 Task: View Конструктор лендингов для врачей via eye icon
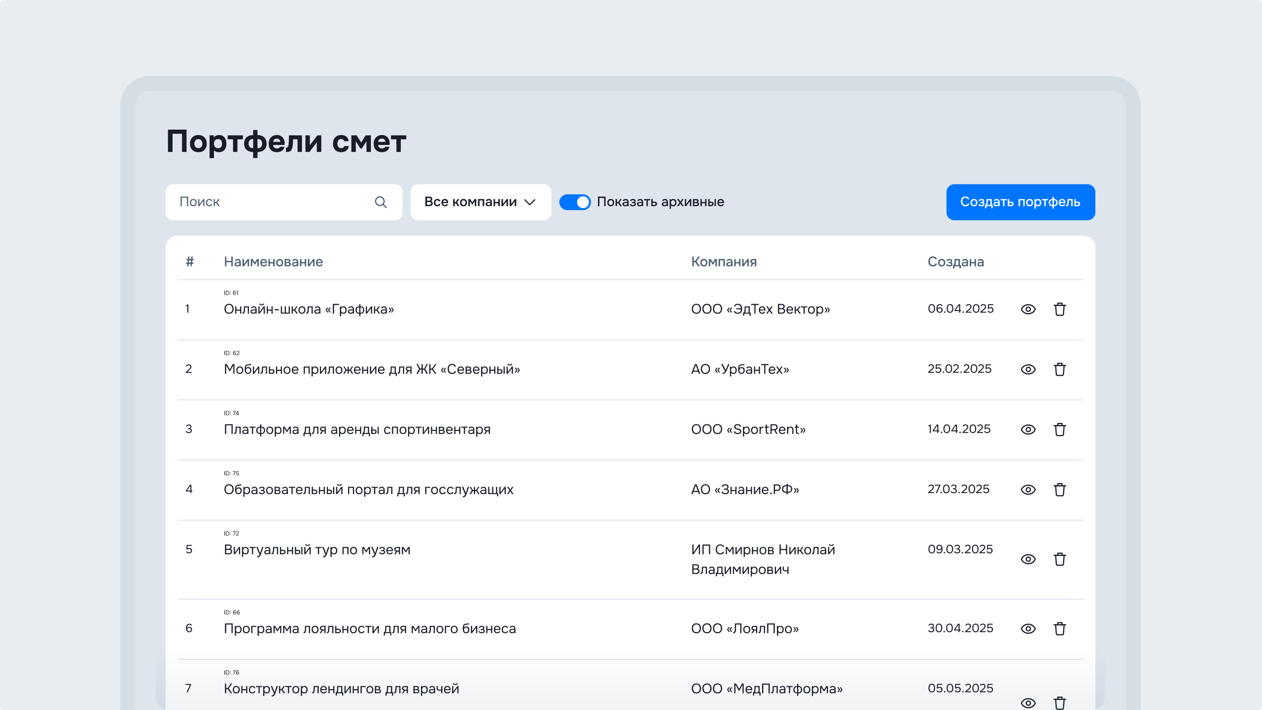pyautogui.click(x=1028, y=703)
